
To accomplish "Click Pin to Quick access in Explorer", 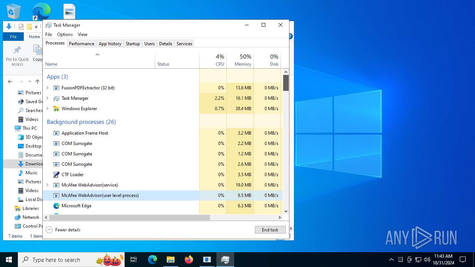I will coord(17,56).
